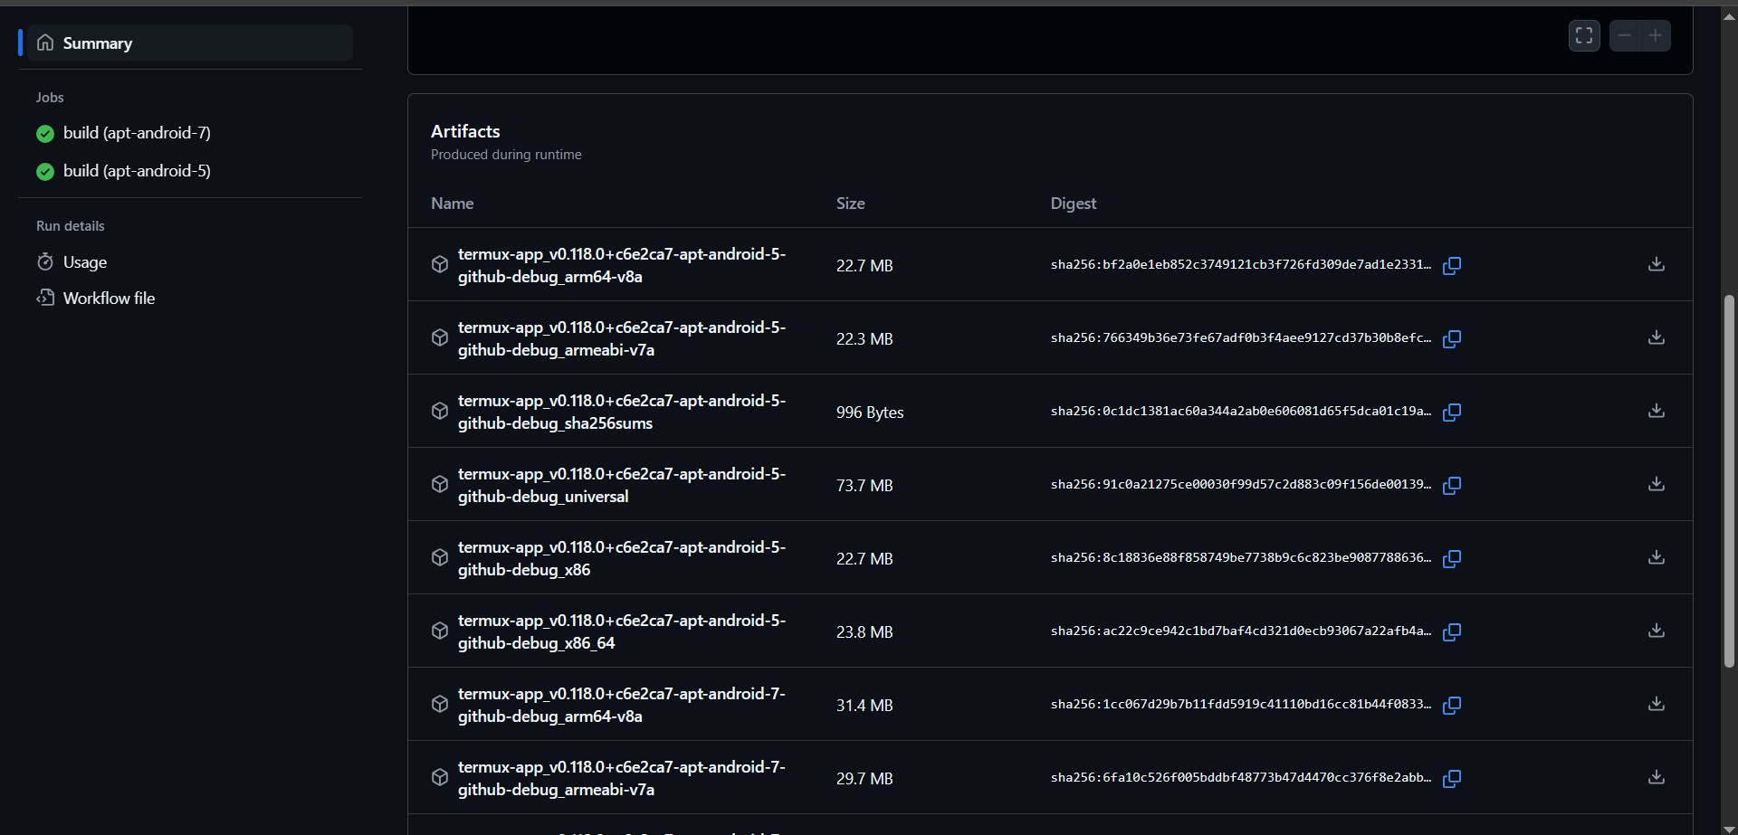The height and width of the screenshot is (835, 1738).
Task: Download apt-android-5 x86_64 artifact
Action: coord(1657,631)
